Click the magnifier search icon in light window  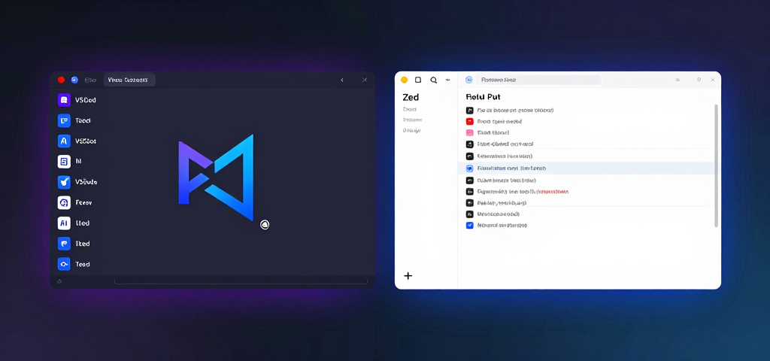click(x=433, y=80)
